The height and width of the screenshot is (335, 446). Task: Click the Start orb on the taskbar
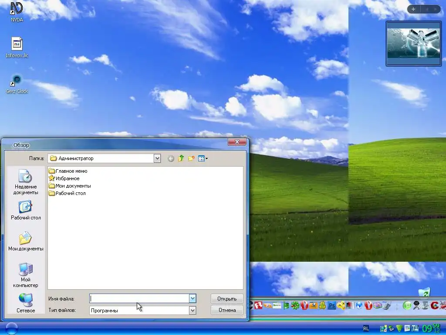coord(11,328)
